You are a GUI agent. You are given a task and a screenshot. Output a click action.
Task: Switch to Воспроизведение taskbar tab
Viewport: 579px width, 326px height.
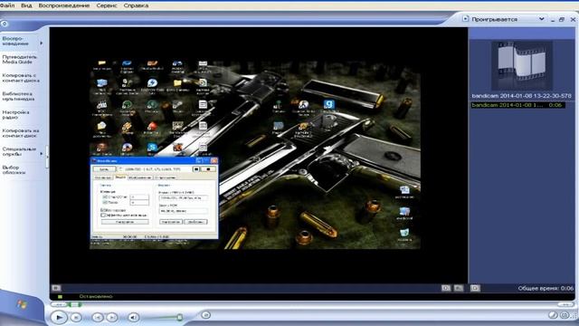pos(15,41)
